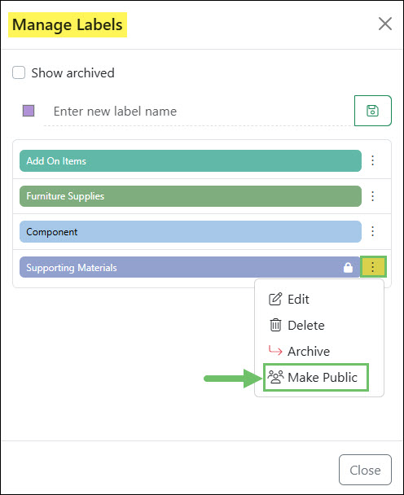This screenshot has height=495, width=404.
Task: Open three-dot menu for Component label
Action: pyautogui.click(x=373, y=231)
